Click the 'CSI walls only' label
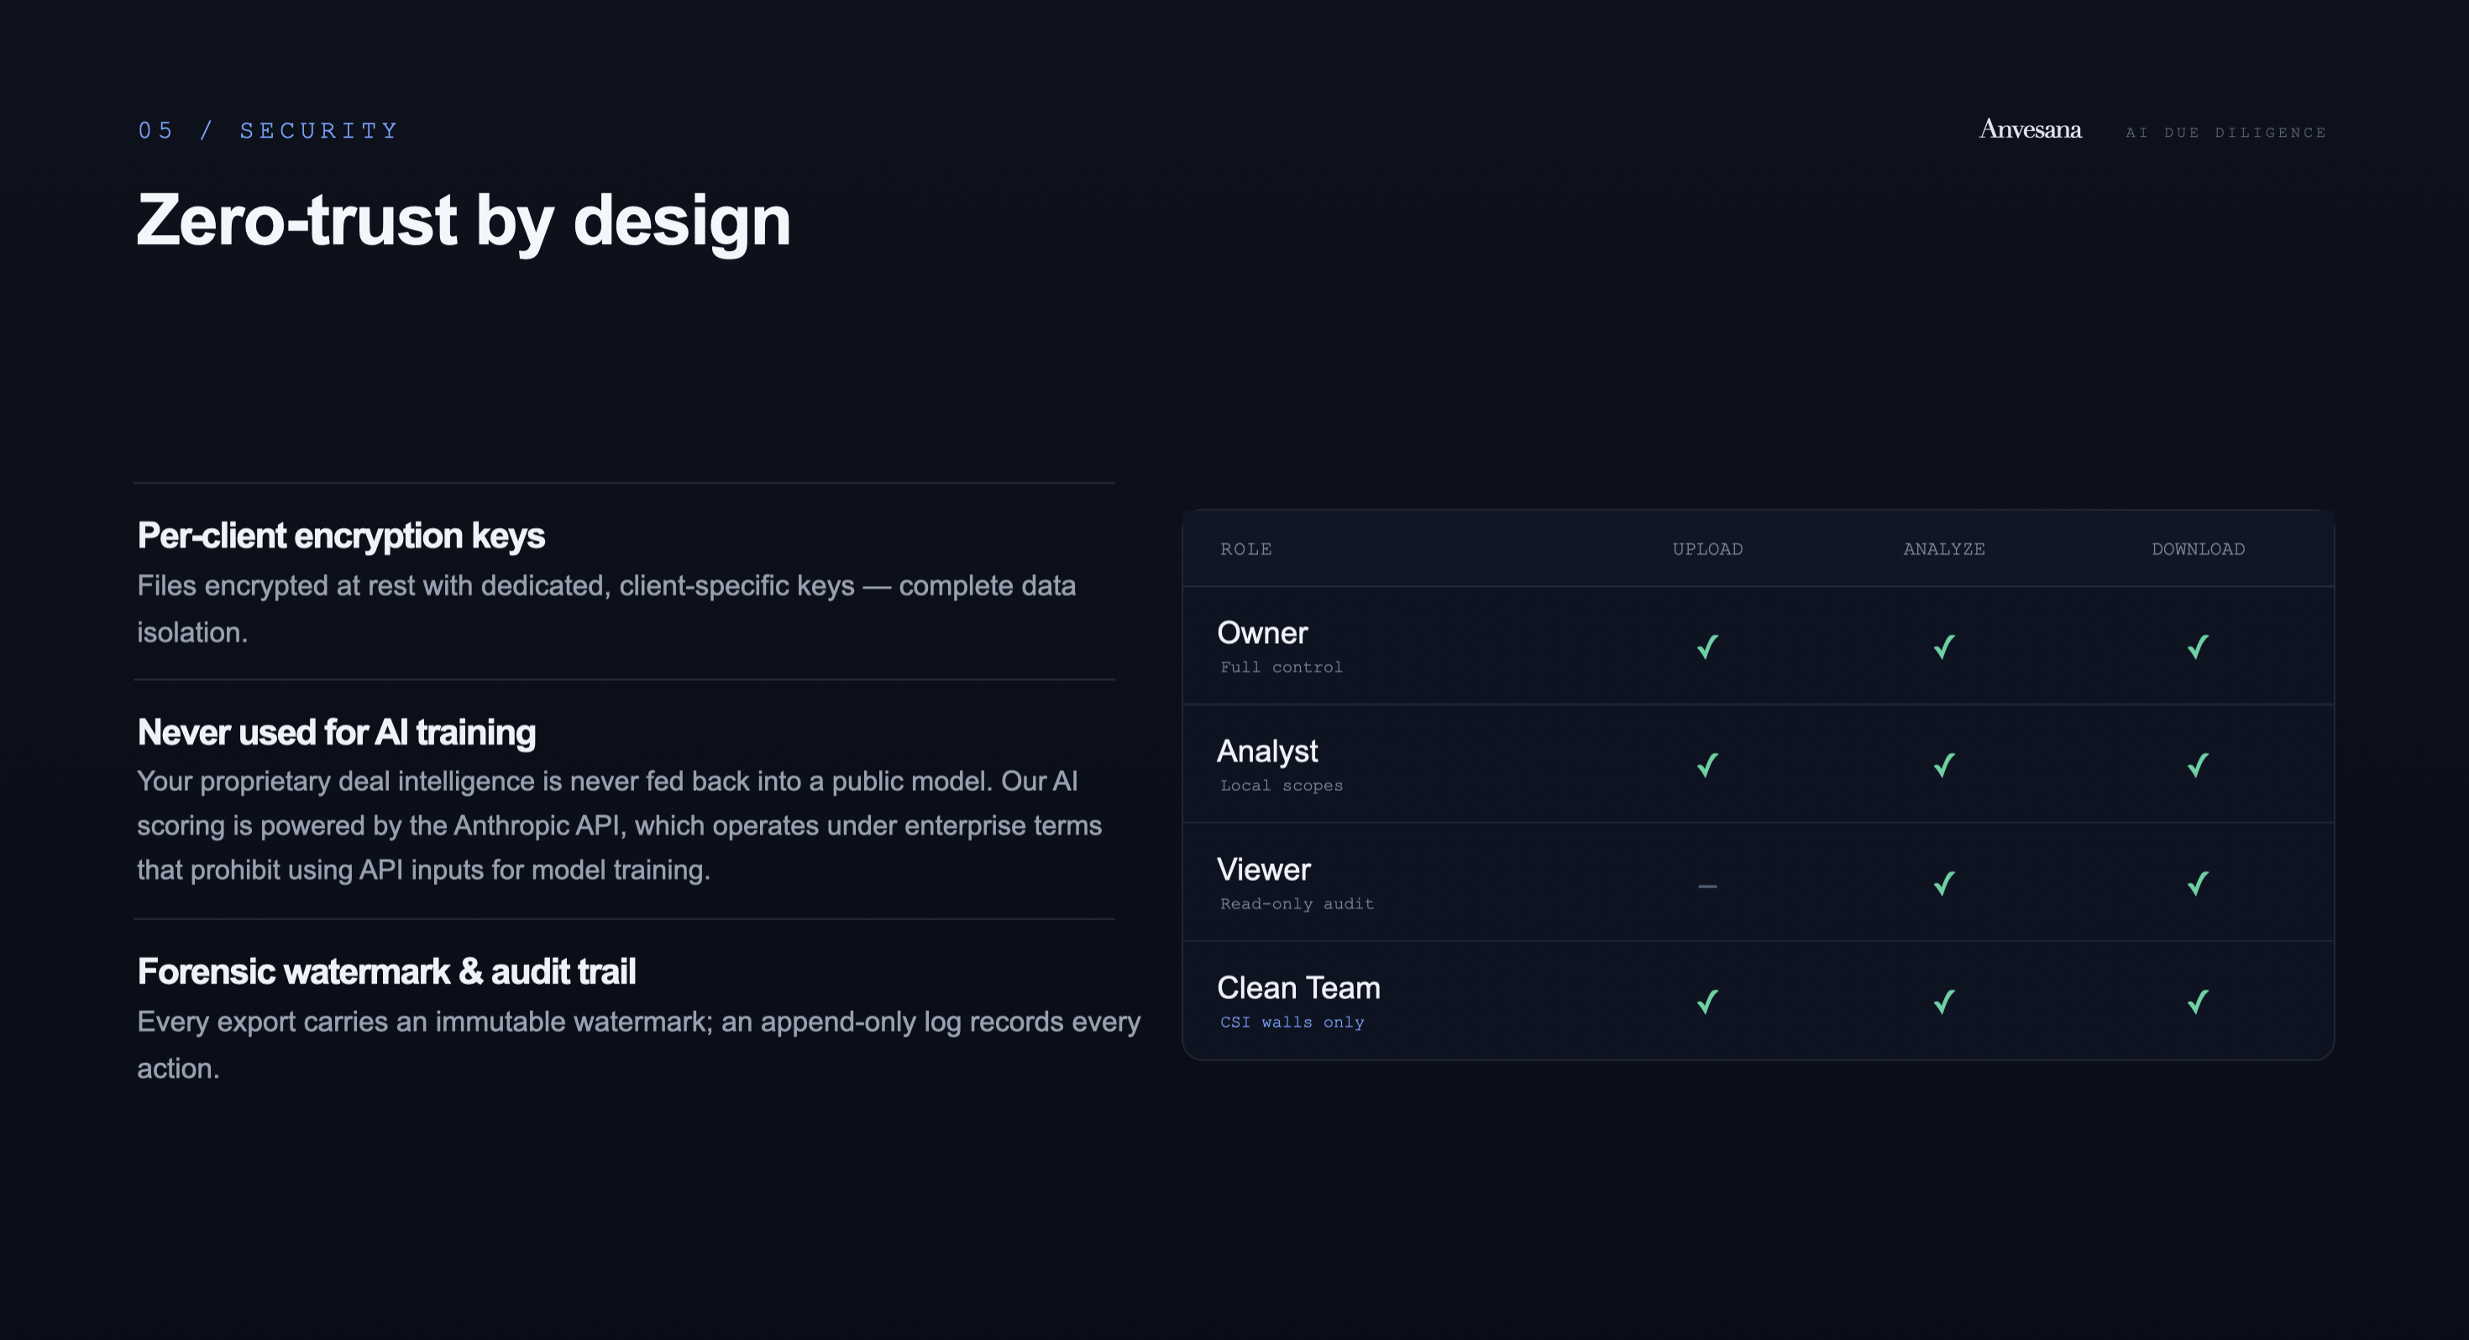This screenshot has width=2469, height=1340. (1292, 1022)
